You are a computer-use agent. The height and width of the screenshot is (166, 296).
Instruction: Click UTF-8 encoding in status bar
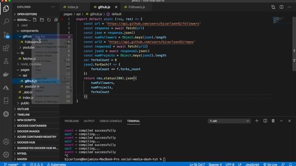(230, 164)
